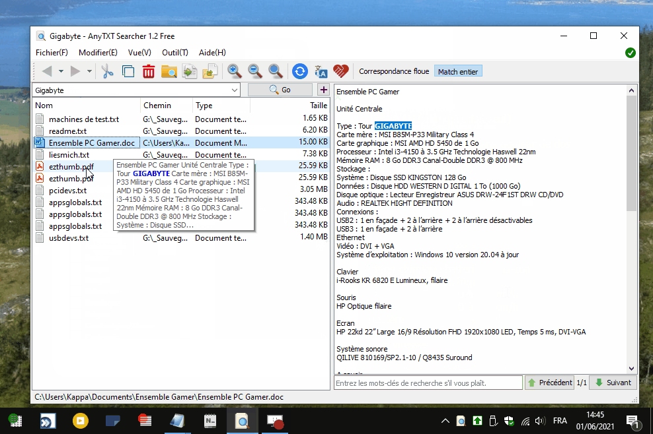Viewport: 653px width, 434px height.
Task: Select Ensemble PC Gamer.doc result row
Action: point(181,143)
